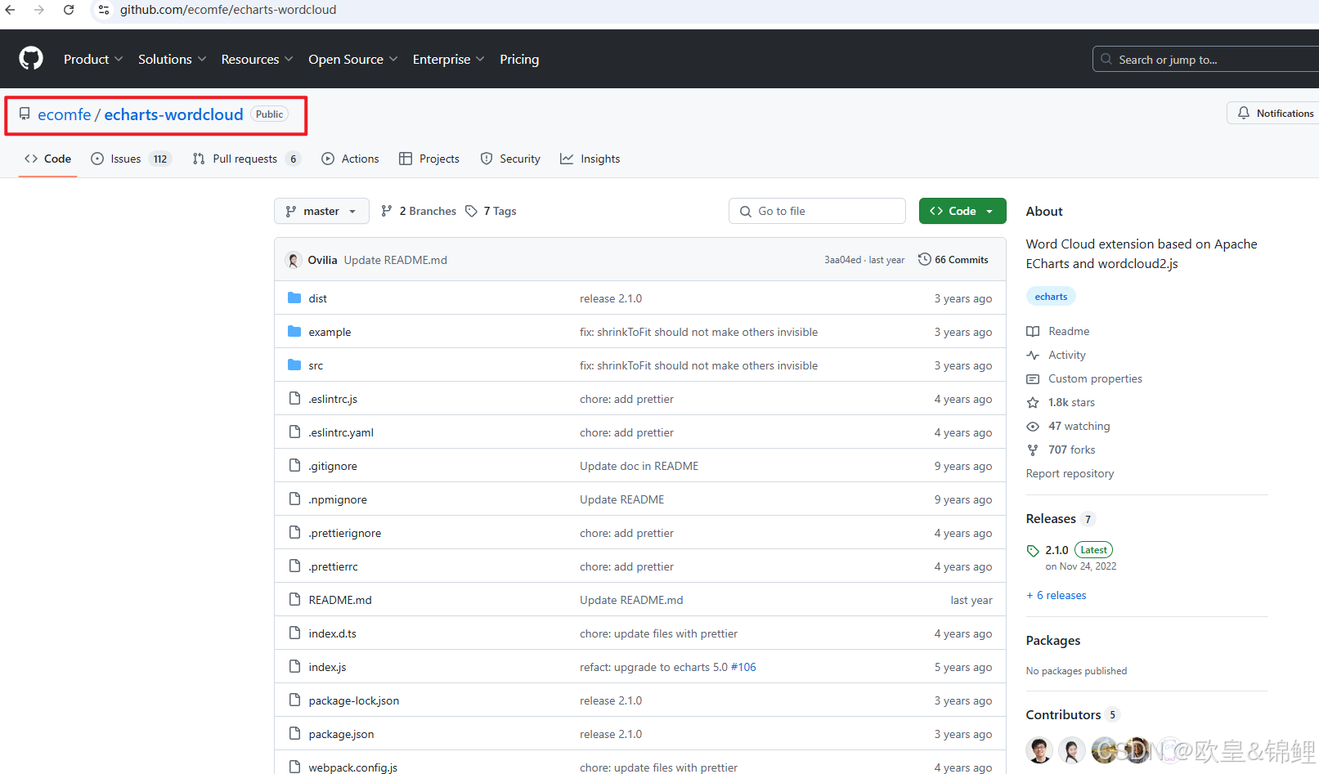
Task: Click the fork icon next to 707 forks
Action: (x=1033, y=450)
